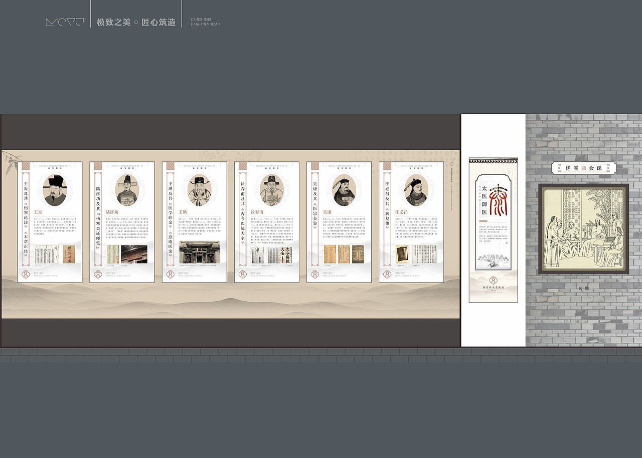
Task: Click the small square ornament in the 槎溪会课 sign
Action: tap(584, 168)
